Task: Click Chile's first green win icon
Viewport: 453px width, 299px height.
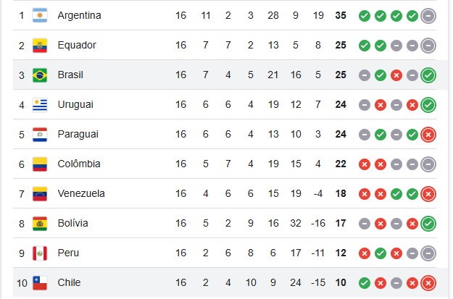Action: (x=365, y=283)
